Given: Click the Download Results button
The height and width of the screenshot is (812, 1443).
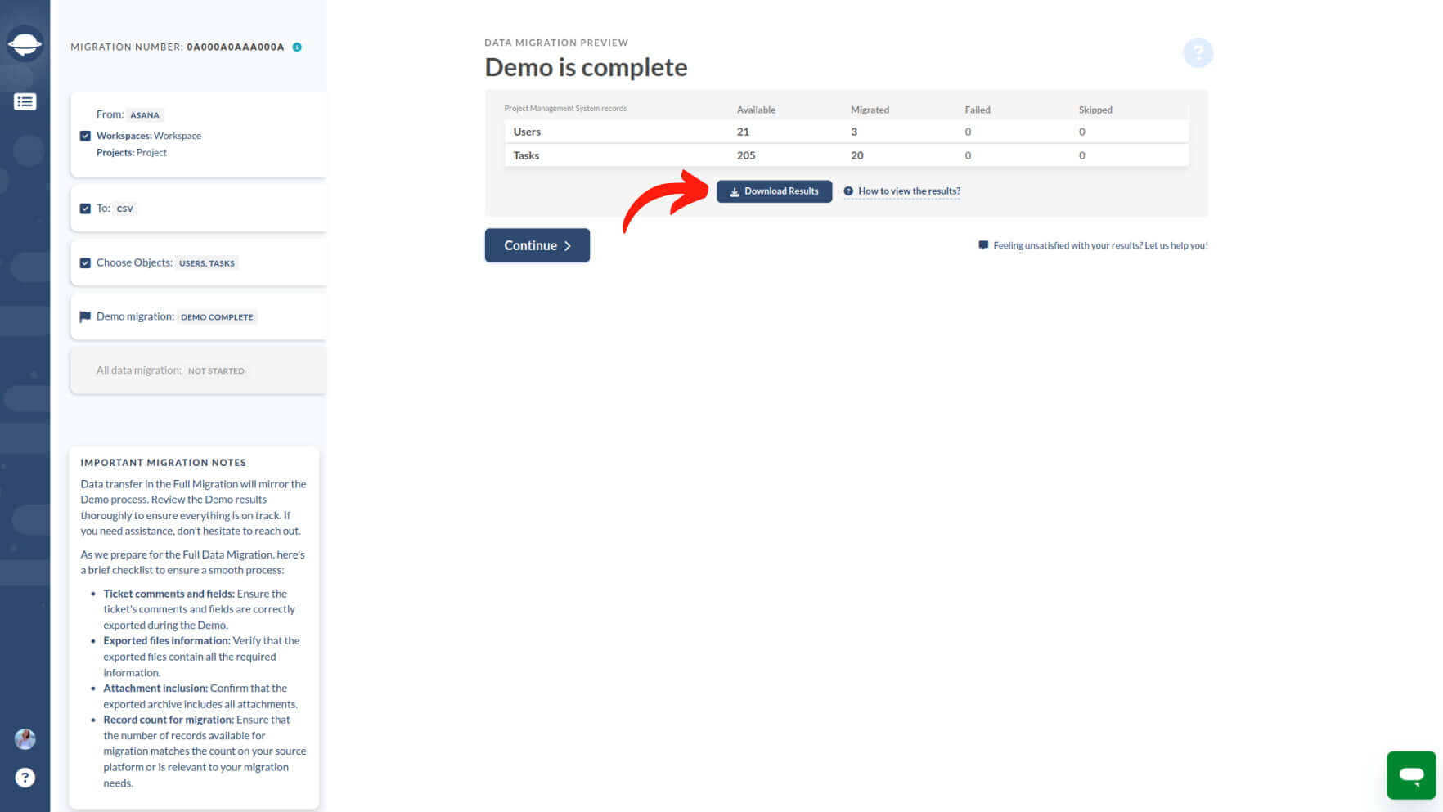Looking at the screenshot, I should pyautogui.click(x=774, y=191).
